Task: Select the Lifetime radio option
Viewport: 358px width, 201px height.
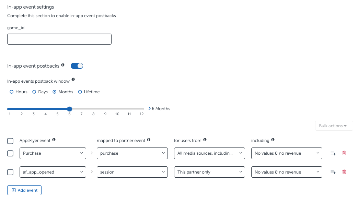Action: [80, 92]
